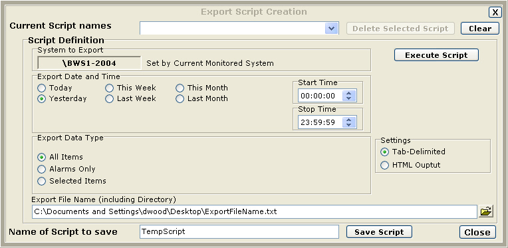The height and width of the screenshot is (248, 508).
Task: Click the Save Script button
Action: coord(379,232)
